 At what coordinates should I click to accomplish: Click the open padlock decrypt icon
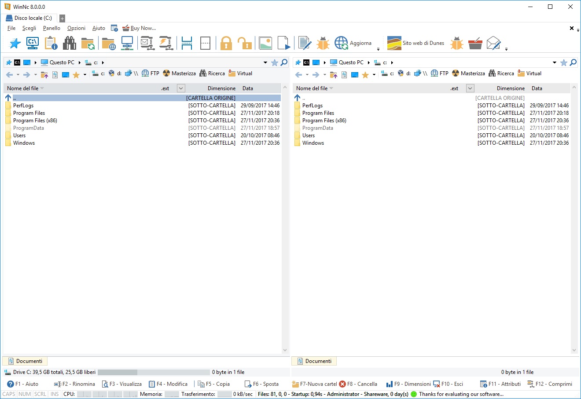coord(244,43)
